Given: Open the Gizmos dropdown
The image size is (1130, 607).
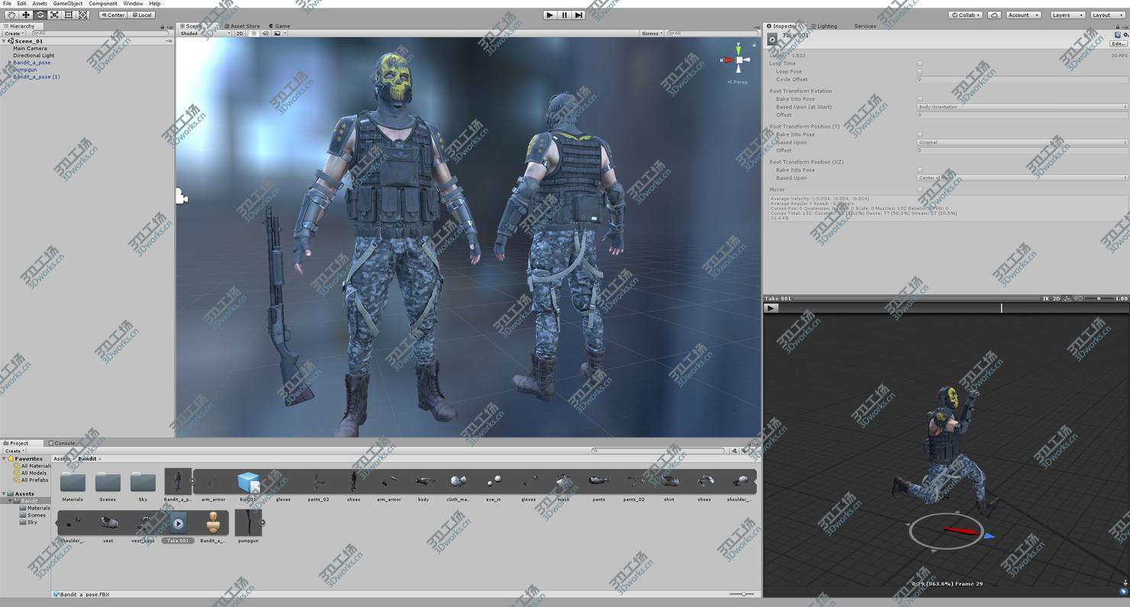Looking at the screenshot, I should (x=652, y=34).
